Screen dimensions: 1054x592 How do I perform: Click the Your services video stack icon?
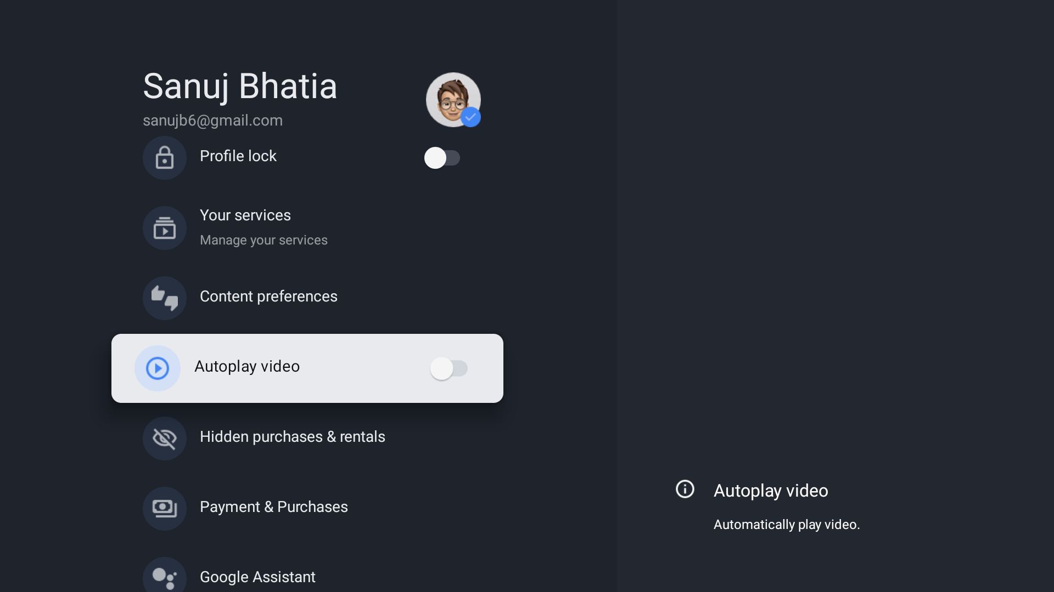[x=164, y=228]
